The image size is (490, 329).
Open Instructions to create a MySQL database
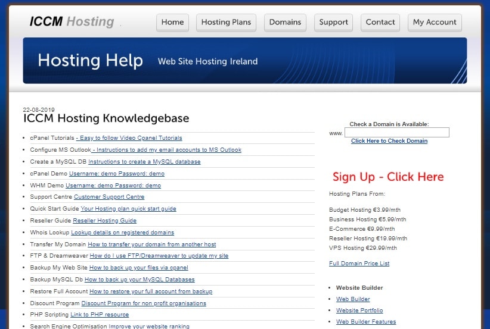pos(144,162)
